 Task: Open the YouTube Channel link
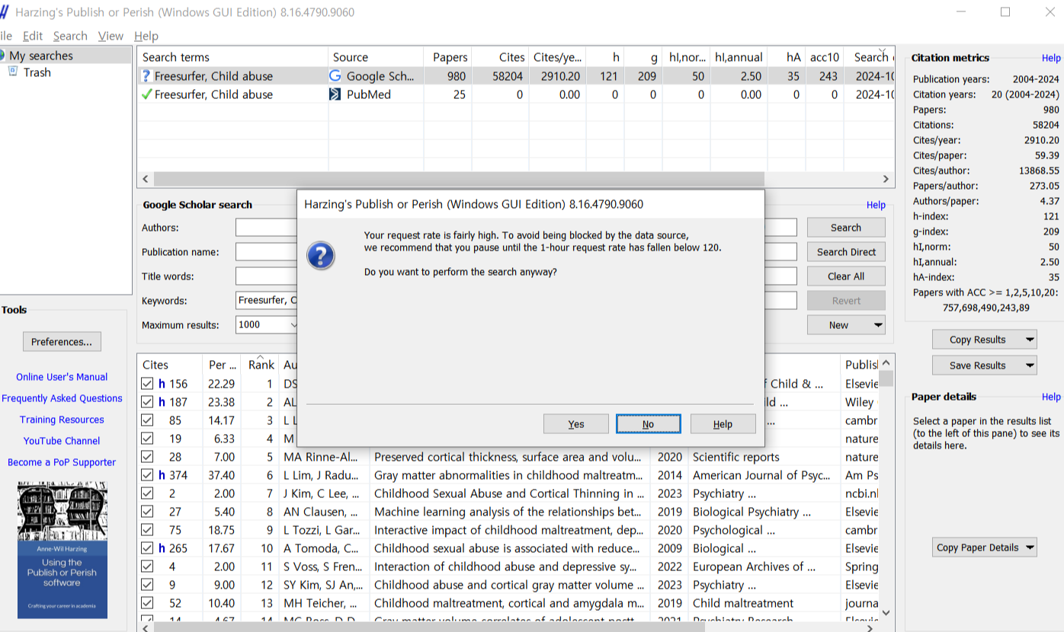(x=62, y=441)
